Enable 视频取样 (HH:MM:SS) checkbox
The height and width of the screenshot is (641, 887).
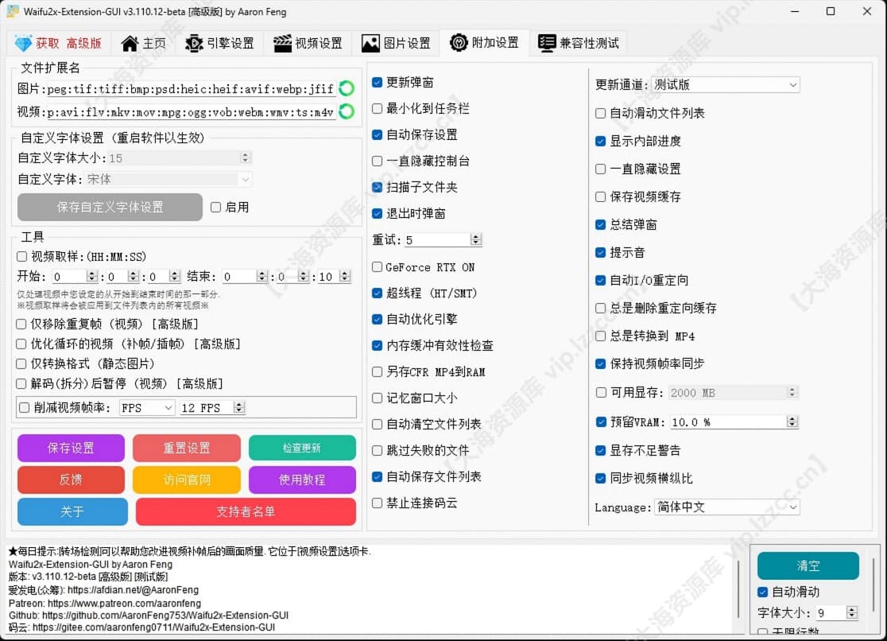(22, 257)
